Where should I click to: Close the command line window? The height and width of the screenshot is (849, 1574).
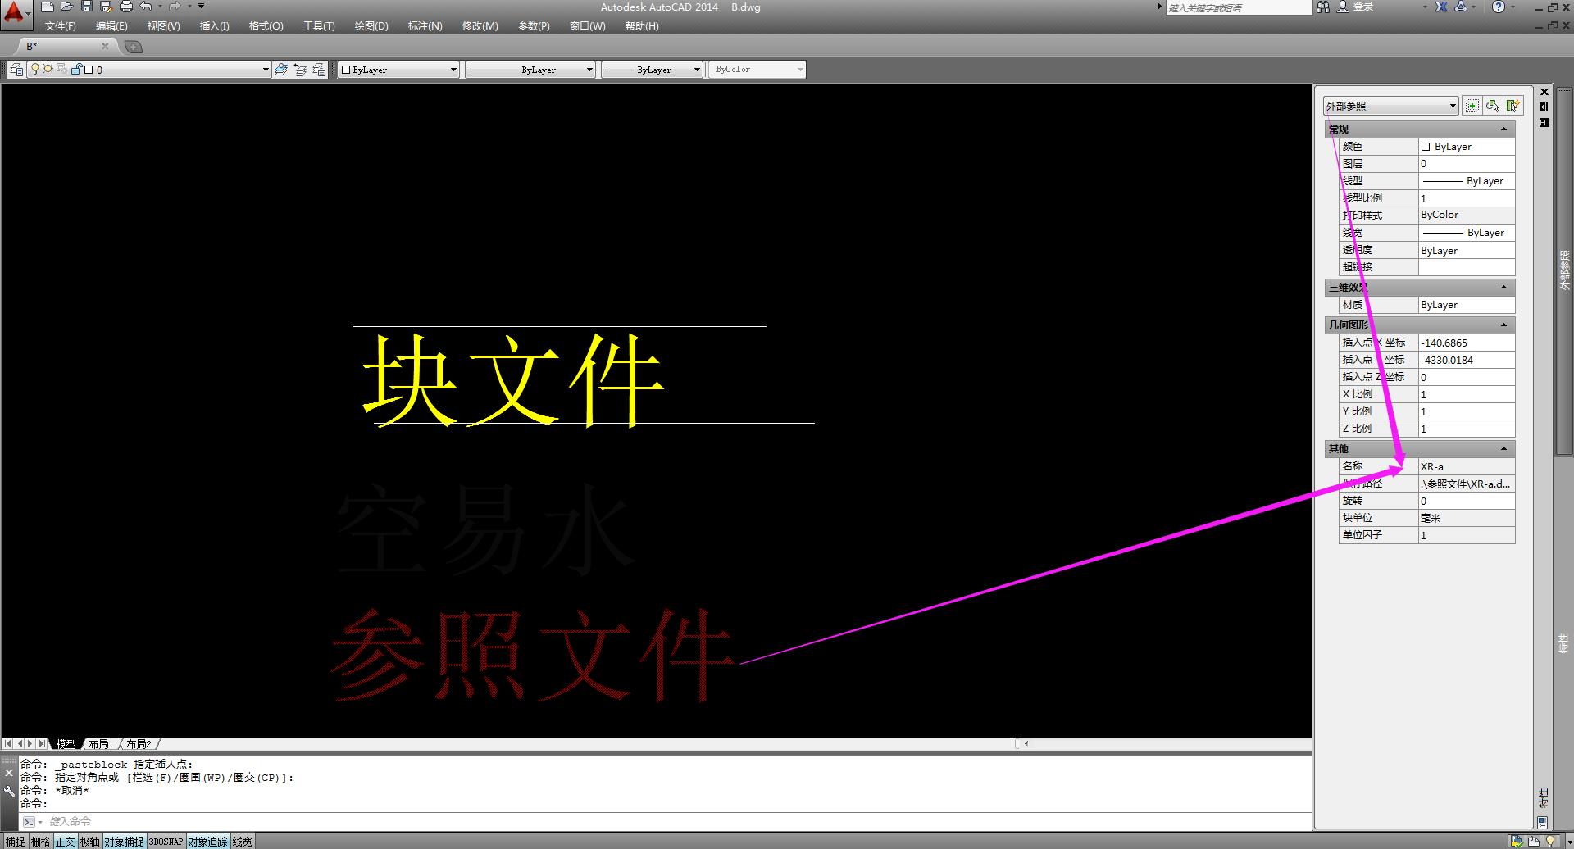click(9, 773)
